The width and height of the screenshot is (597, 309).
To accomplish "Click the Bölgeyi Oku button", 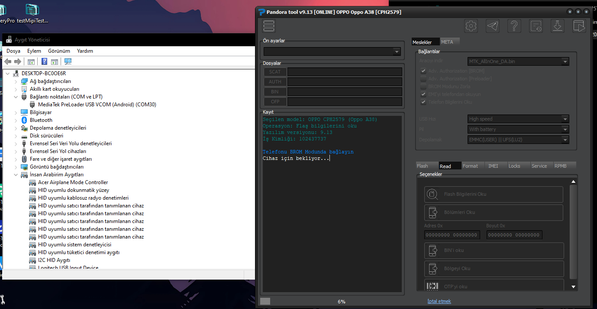I will (494, 269).
